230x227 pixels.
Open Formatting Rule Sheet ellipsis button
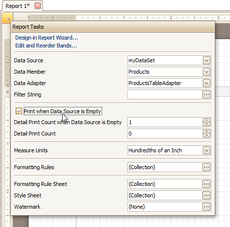[x=206, y=184]
